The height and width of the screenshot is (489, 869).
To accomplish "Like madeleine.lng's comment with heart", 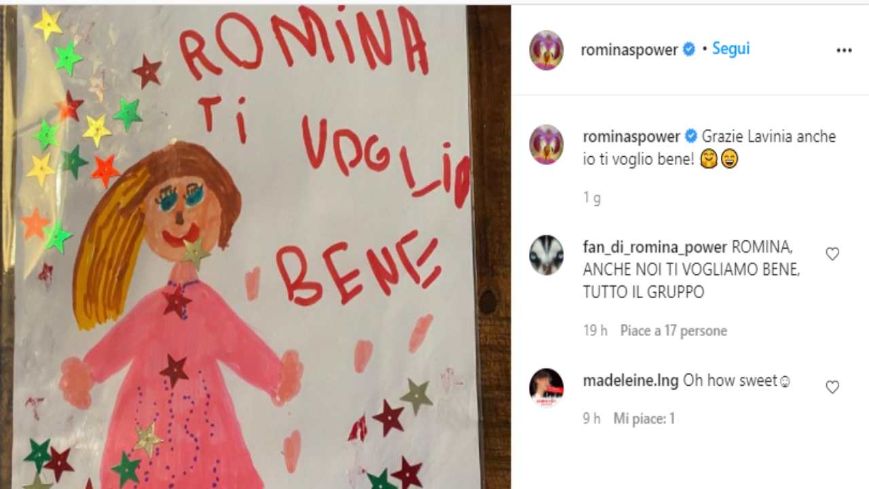I will (x=832, y=387).
